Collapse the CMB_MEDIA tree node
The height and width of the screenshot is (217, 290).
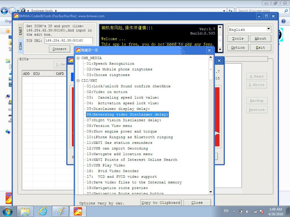[78, 58]
